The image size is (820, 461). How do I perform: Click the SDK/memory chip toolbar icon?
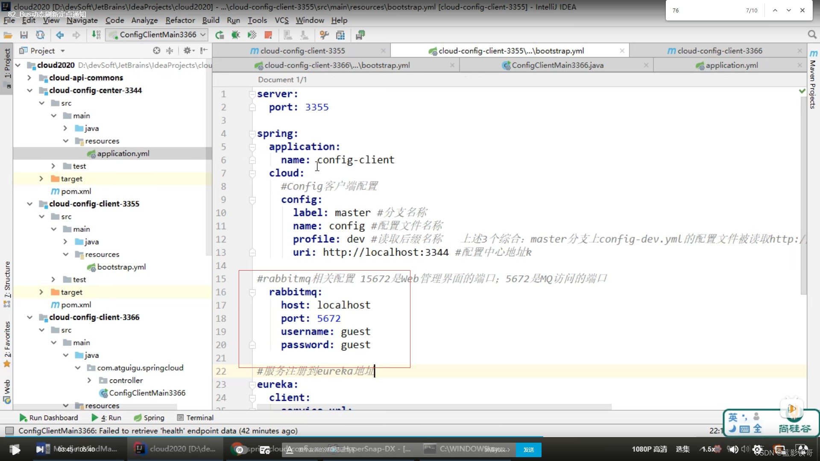[x=360, y=35]
